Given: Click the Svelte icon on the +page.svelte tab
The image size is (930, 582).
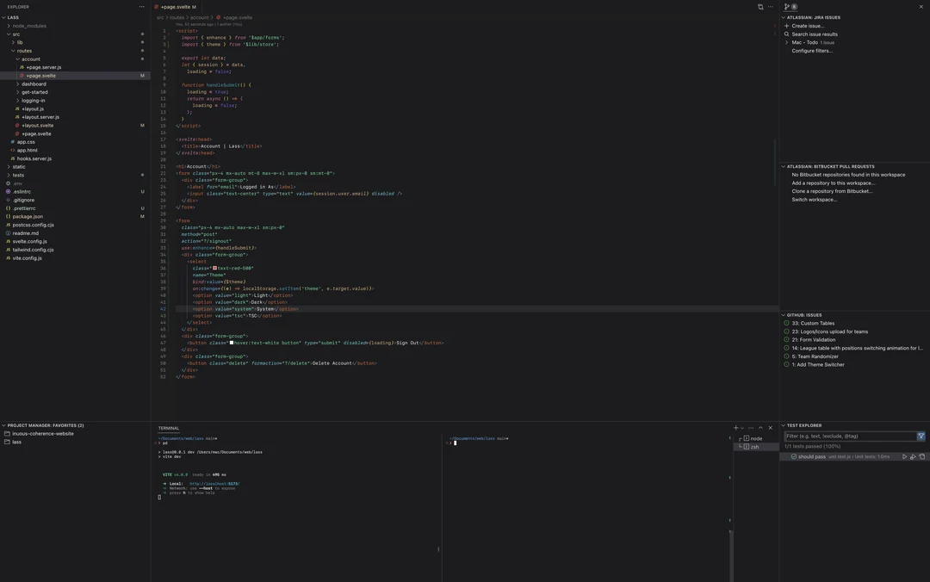Looking at the screenshot, I should (155, 5).
